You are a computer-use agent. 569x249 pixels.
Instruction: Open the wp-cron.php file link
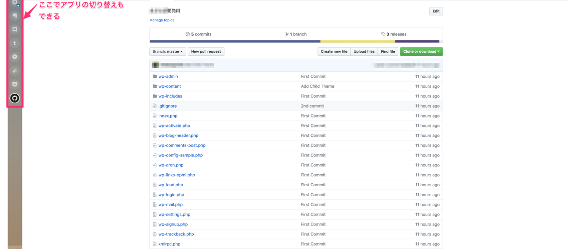tap(171, 165)
